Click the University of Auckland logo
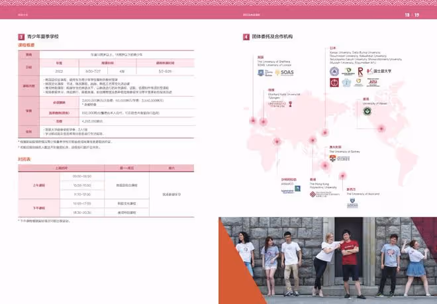Screen dimensions: 437x304 352,203
